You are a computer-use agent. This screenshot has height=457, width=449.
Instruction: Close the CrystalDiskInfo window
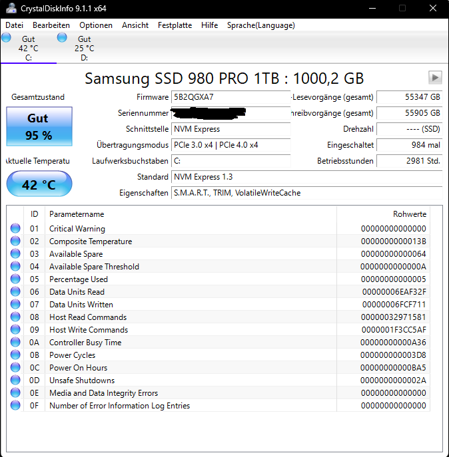click(x=433, y=8)
